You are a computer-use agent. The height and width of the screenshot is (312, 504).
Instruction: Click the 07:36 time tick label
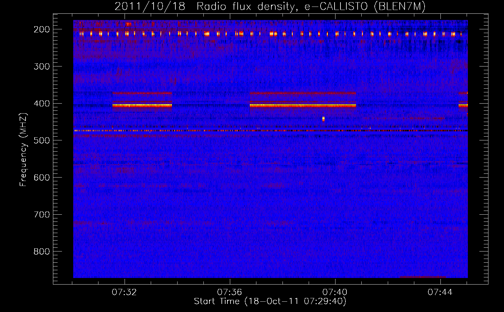click(x=230, y=292)
